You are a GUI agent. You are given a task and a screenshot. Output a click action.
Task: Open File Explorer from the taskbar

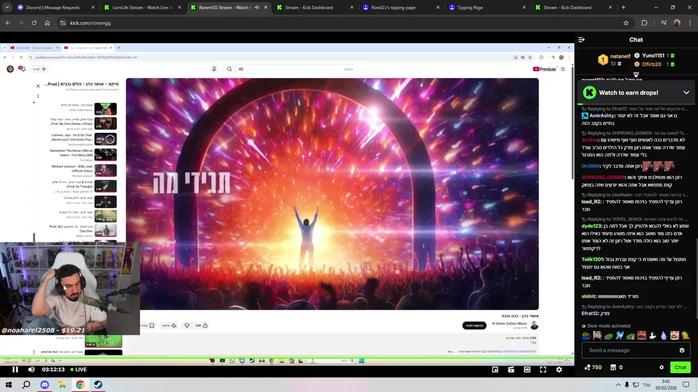[x=62, y=385]
